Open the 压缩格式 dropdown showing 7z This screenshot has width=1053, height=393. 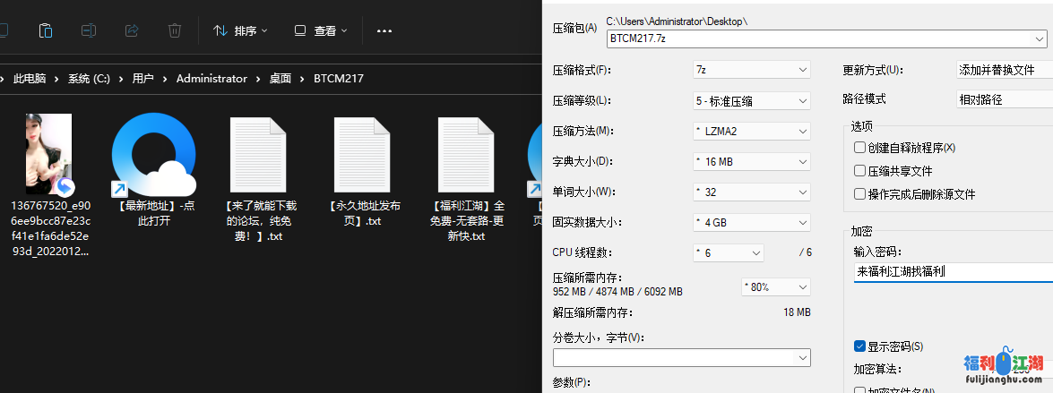pos(751,70)
